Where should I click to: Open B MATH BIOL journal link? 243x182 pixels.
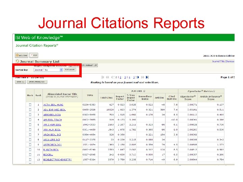tap(51, 150)
